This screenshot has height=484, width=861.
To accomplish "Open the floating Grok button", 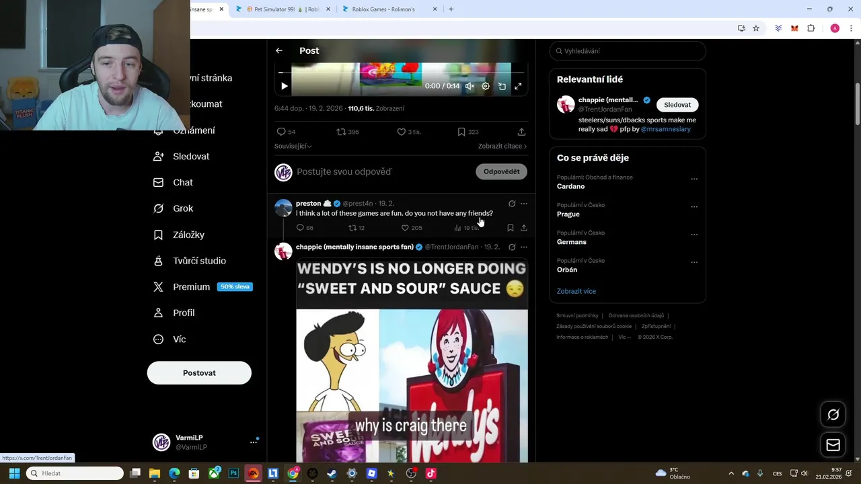I will (833, 415).
